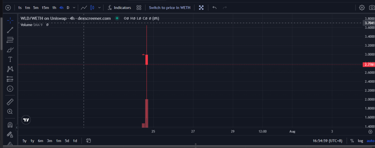This screenshot has height=148, width=375.
Task: Enable magnet mode snapping
Action: [x=10, y=125]
